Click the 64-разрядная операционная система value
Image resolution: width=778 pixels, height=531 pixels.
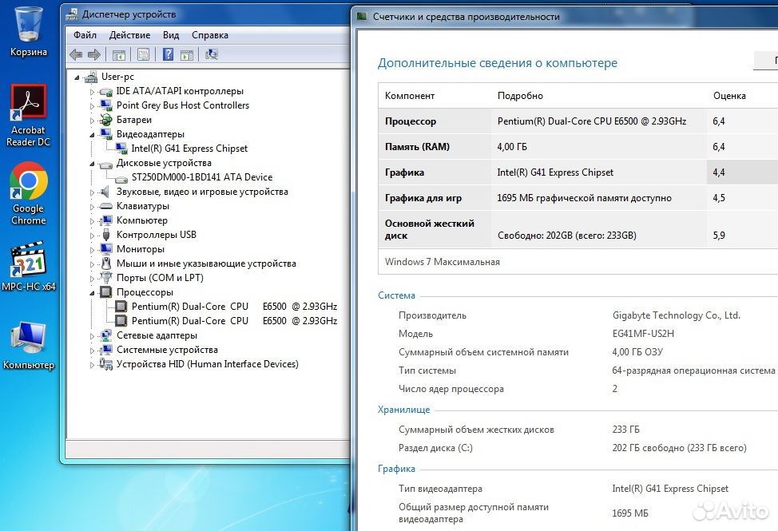pyautogui.click(x=693, y=371)
